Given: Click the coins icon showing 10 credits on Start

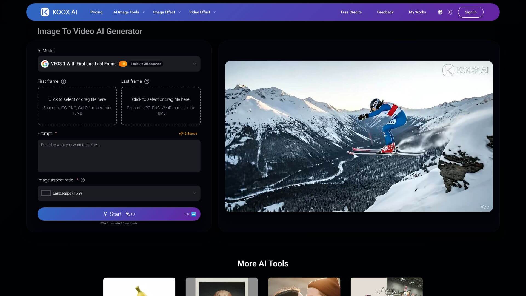Looking at the screenshot, I should [x=128, y=214].
